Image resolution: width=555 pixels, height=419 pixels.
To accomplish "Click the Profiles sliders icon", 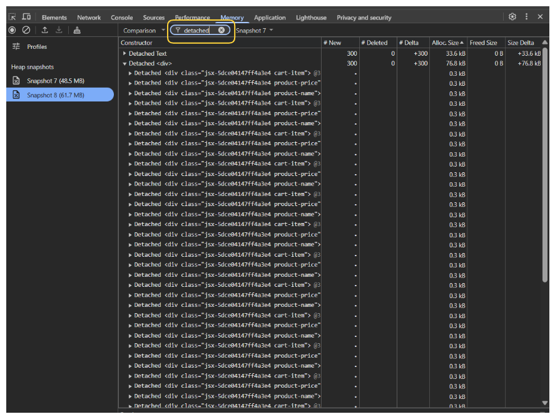I will [16, 46].
